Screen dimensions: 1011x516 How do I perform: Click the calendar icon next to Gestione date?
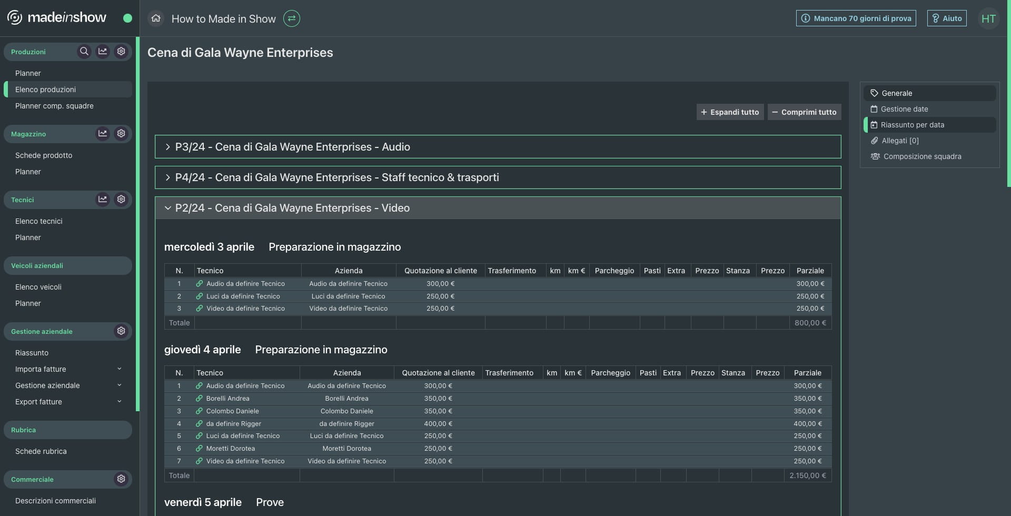point(874,109)
